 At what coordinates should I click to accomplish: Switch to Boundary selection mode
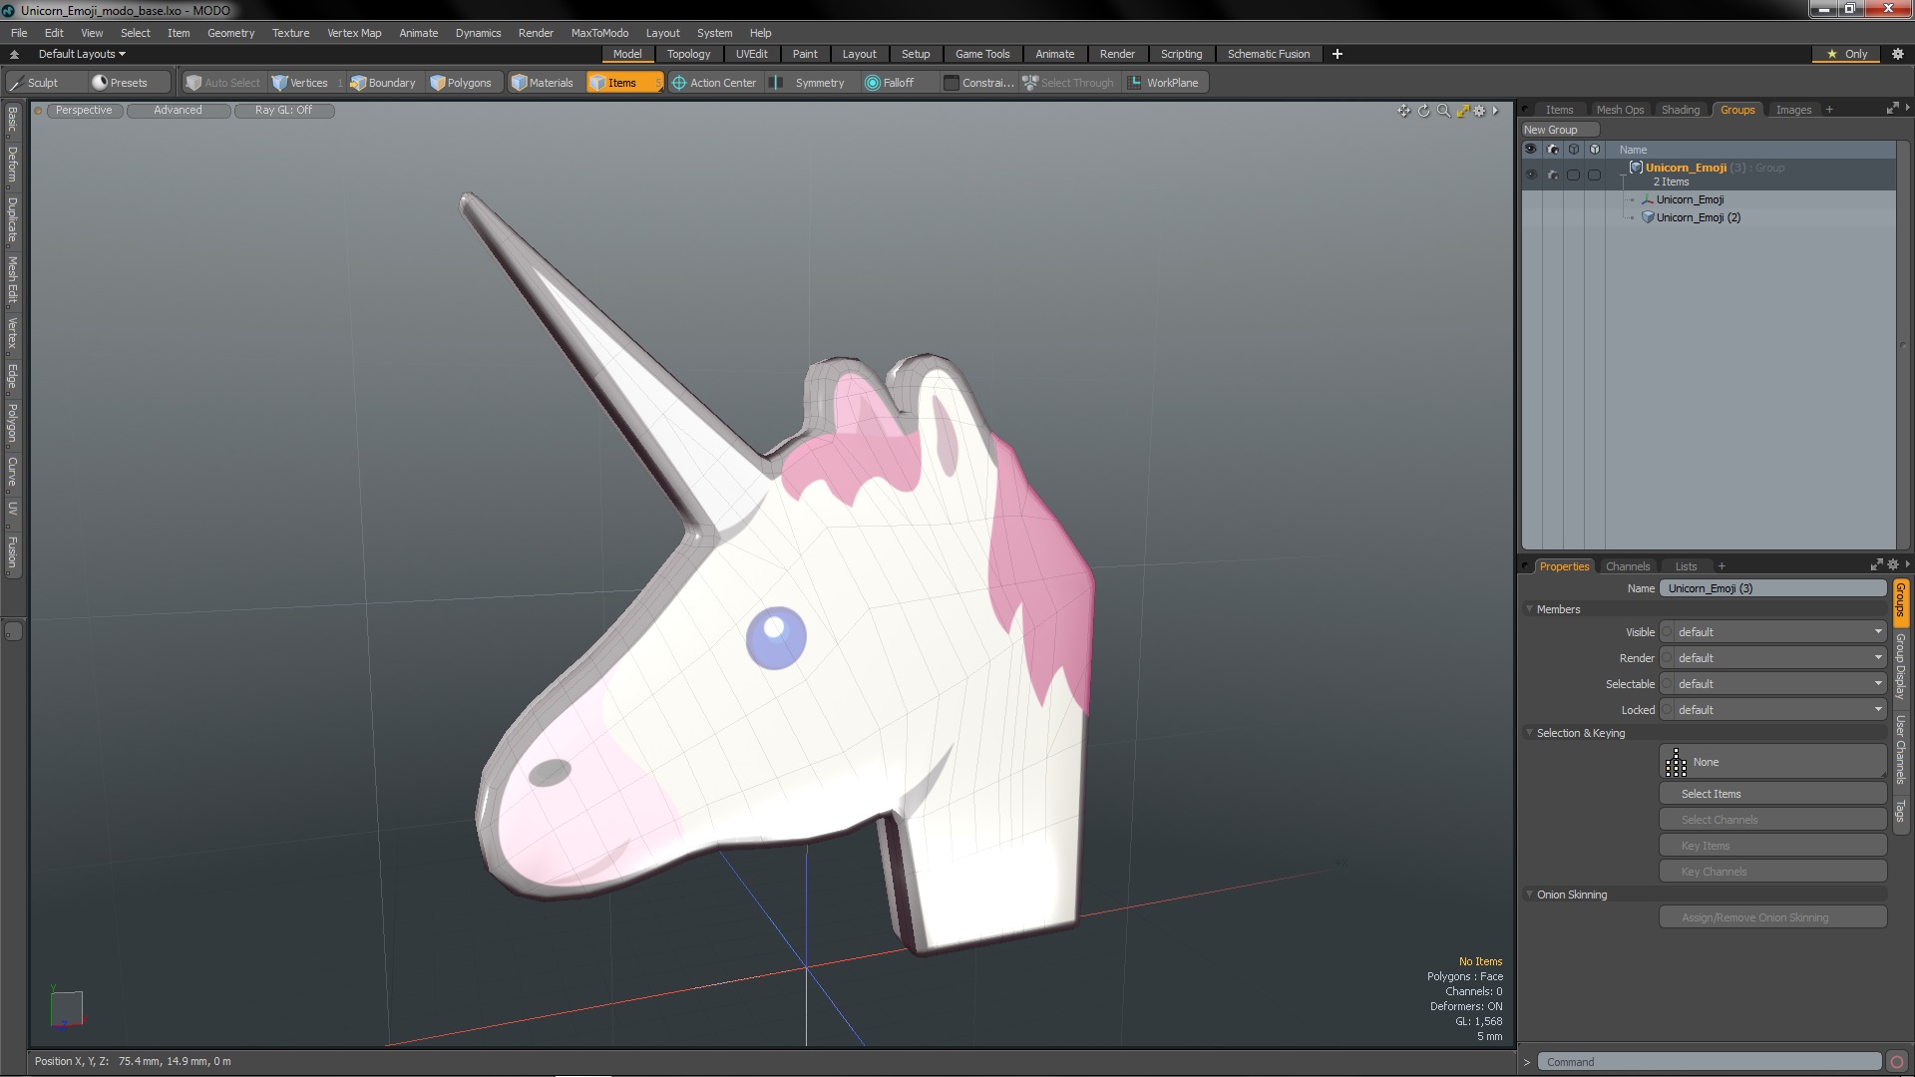pos(383,83)
